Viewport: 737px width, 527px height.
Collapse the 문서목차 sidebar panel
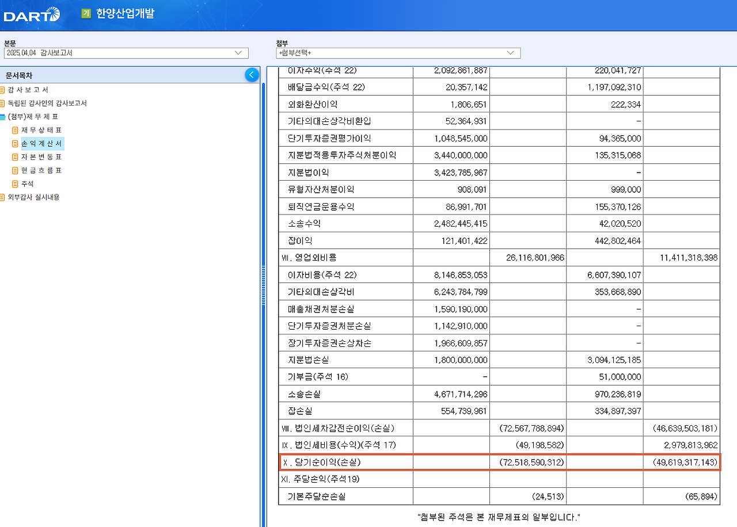tap(251, 74)
